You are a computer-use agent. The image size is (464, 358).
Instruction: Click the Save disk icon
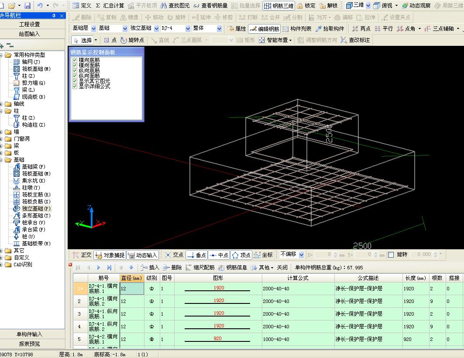27,6
